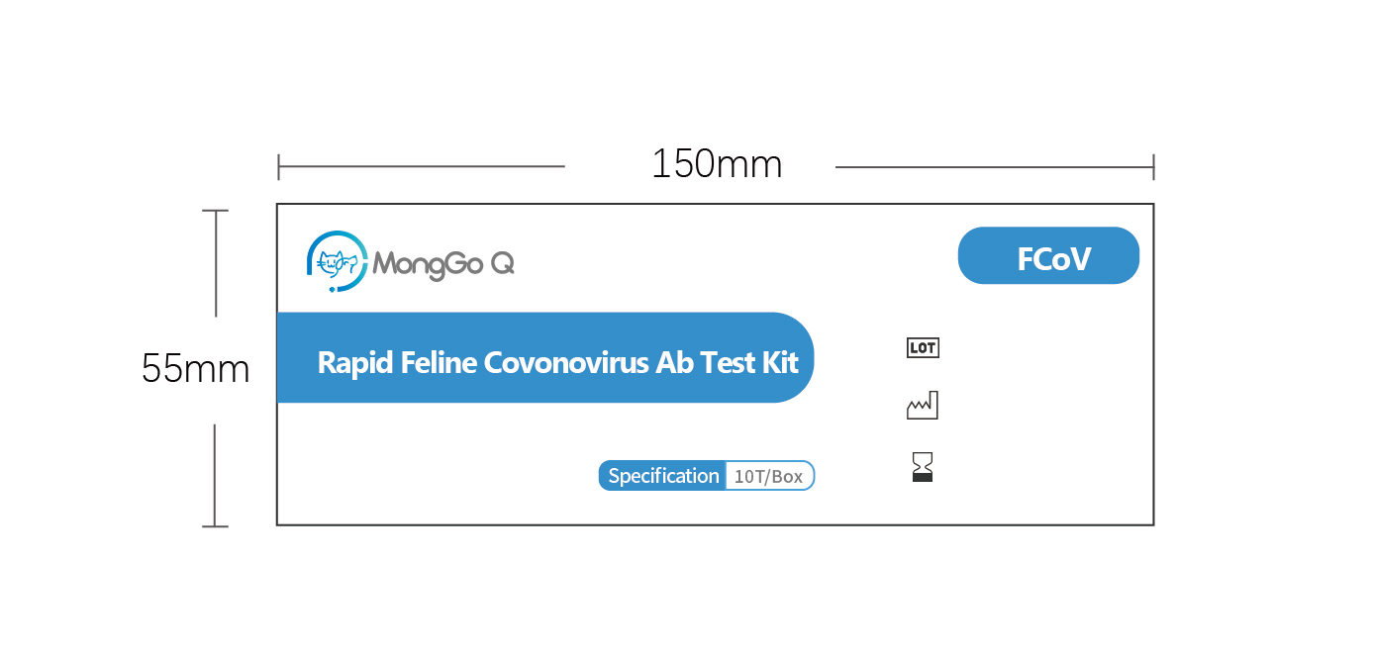Click the Rapid Feline Covonovirus Ab Test Kit banner
Screen dimensions: 1373x657
pos(545,358)
